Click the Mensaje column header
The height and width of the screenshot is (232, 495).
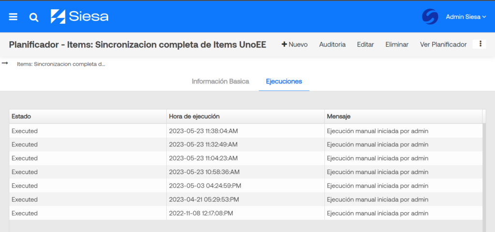(403, 116)
